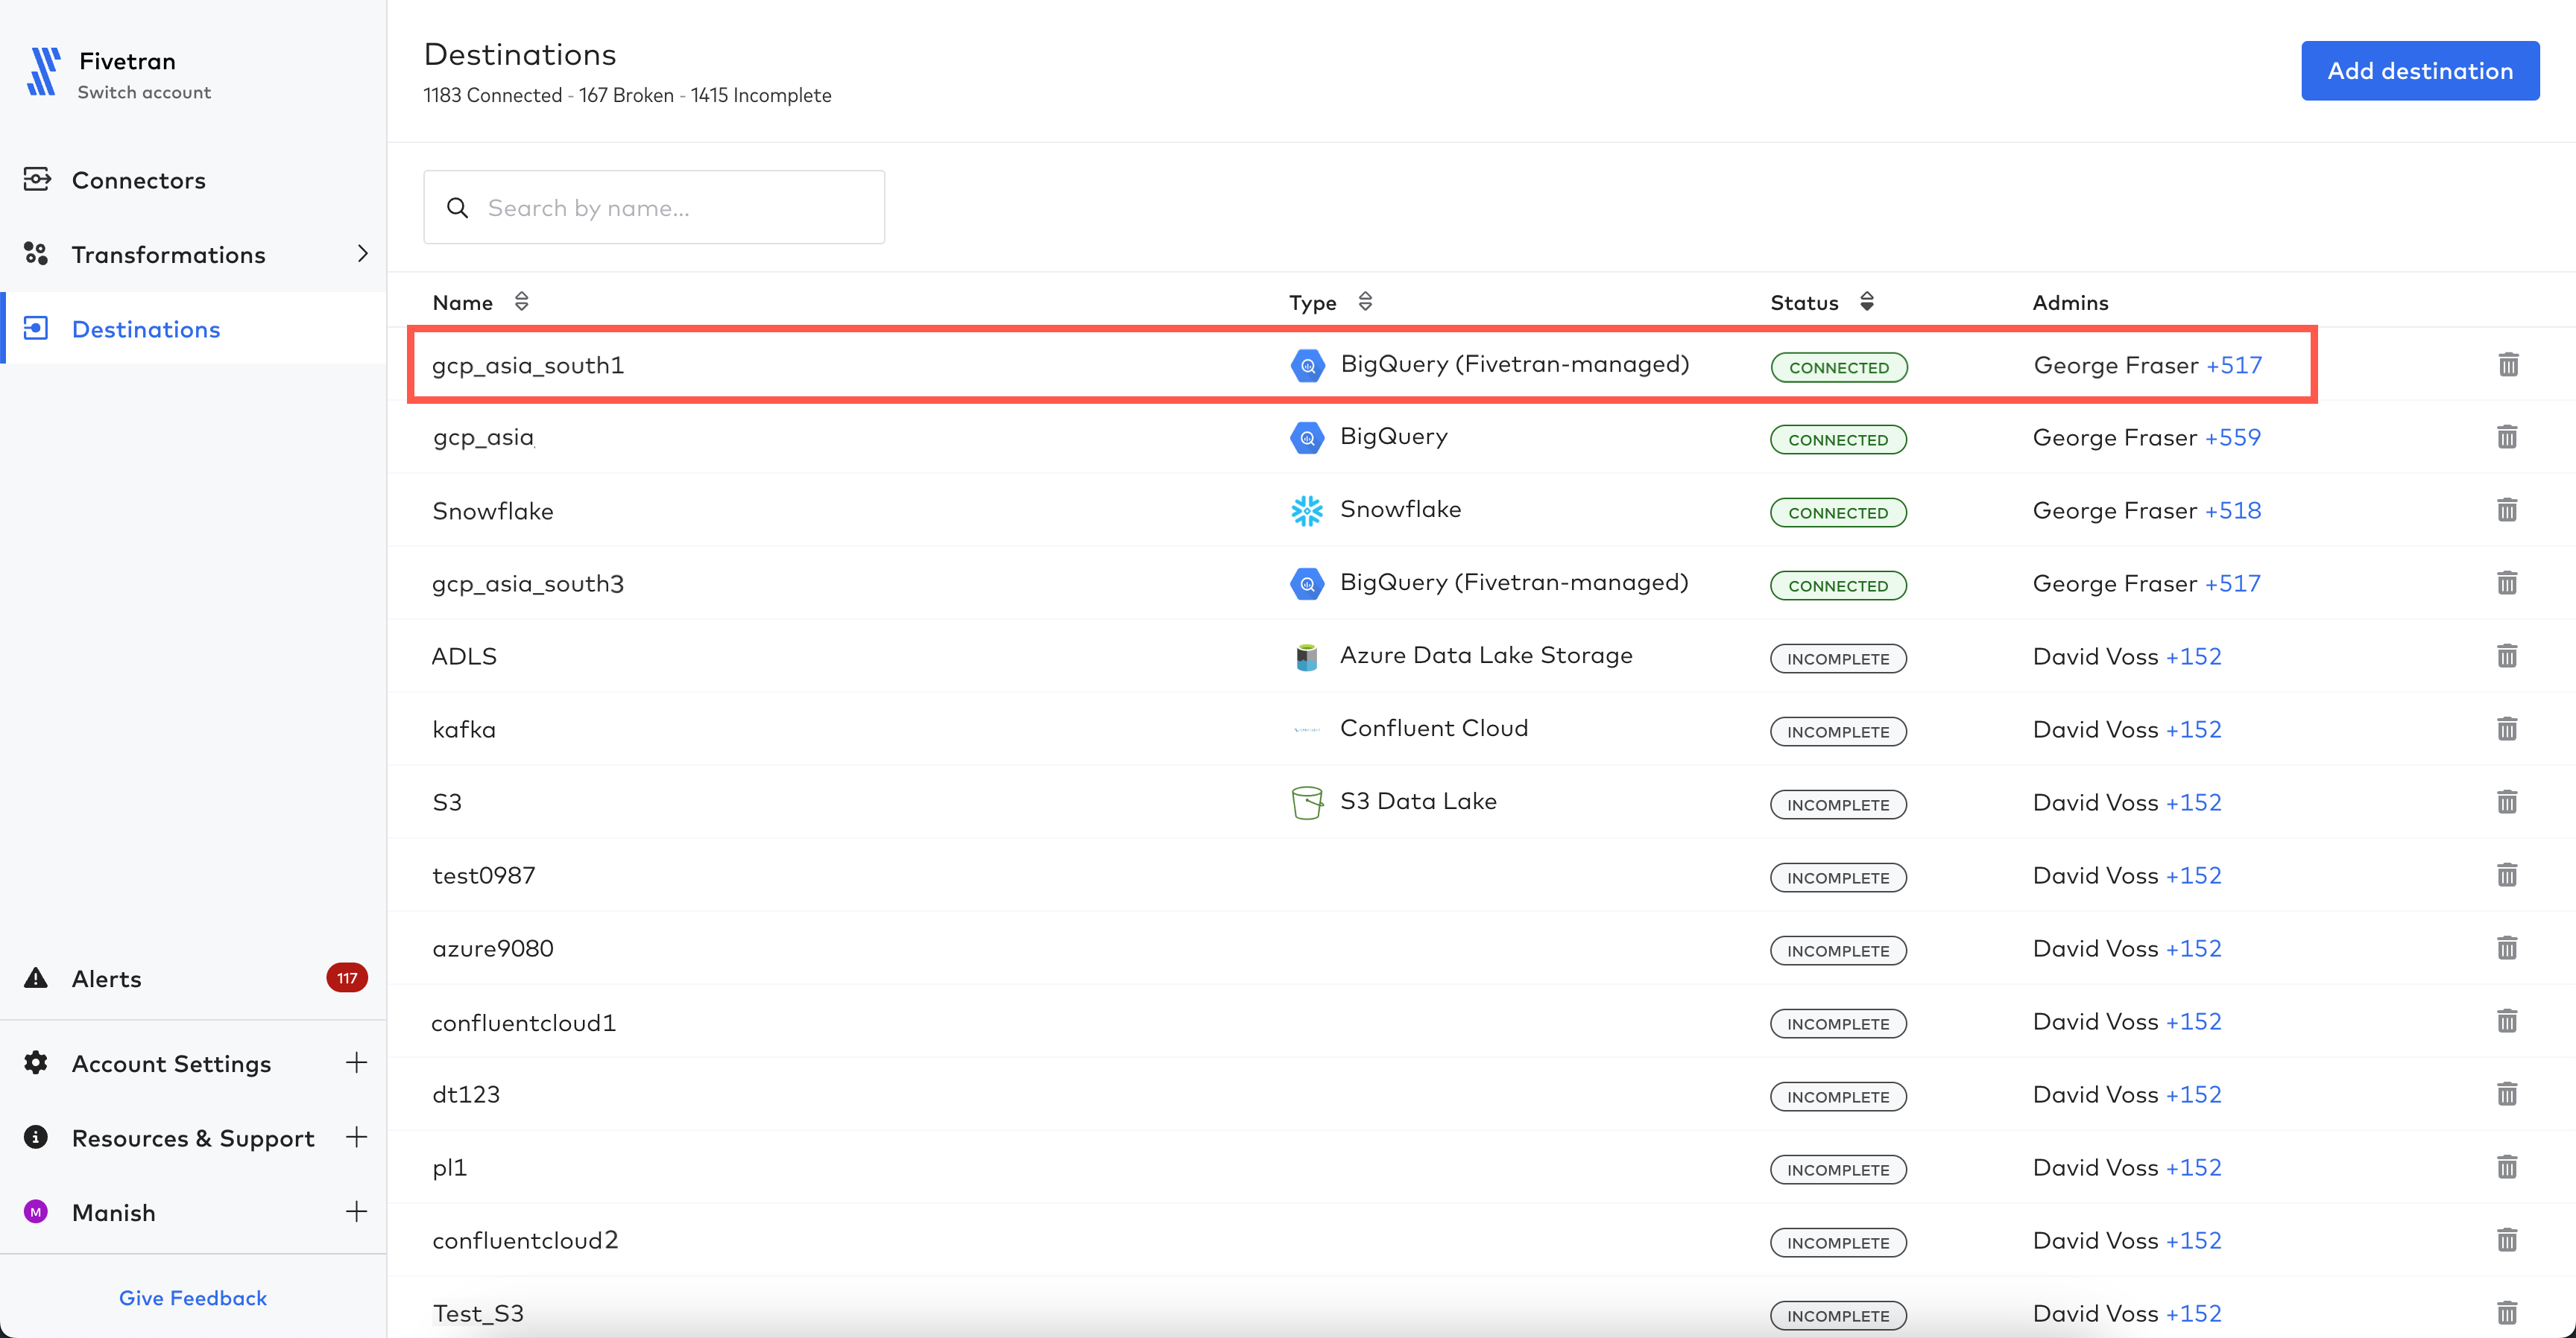Click the Snowflake type icon
Screen dimensions: 2576x1338
point(1307,510)
